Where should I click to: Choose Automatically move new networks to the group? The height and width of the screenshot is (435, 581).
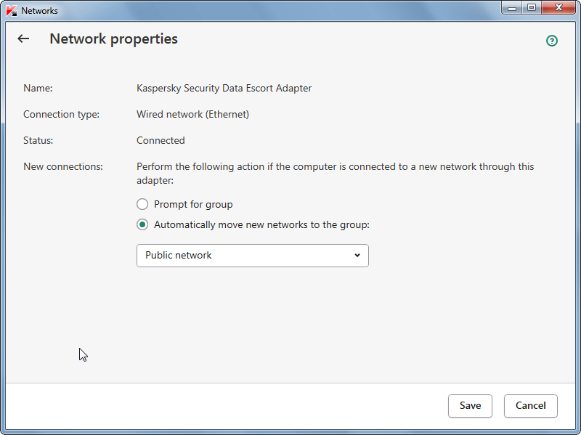143,225
